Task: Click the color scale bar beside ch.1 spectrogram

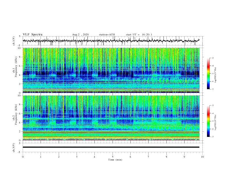Action: click(208, 74)
